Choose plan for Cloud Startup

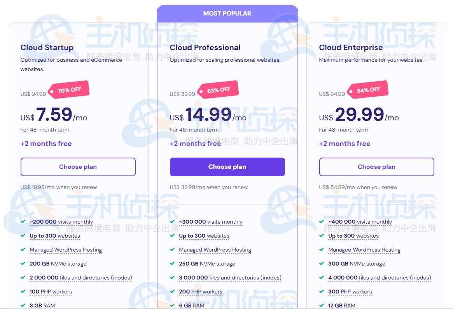click(x=78, y=167)
